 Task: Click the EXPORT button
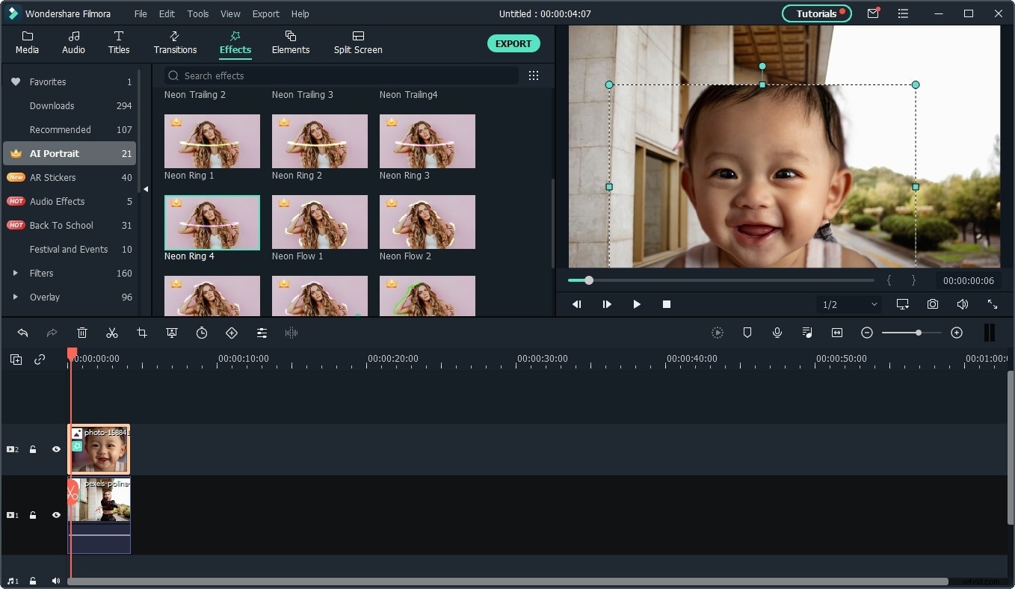coord(513,43)
